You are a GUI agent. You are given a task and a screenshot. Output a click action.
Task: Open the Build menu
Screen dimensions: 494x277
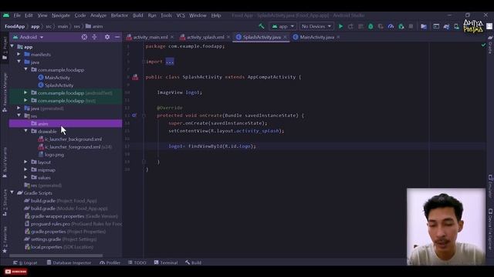137,15
